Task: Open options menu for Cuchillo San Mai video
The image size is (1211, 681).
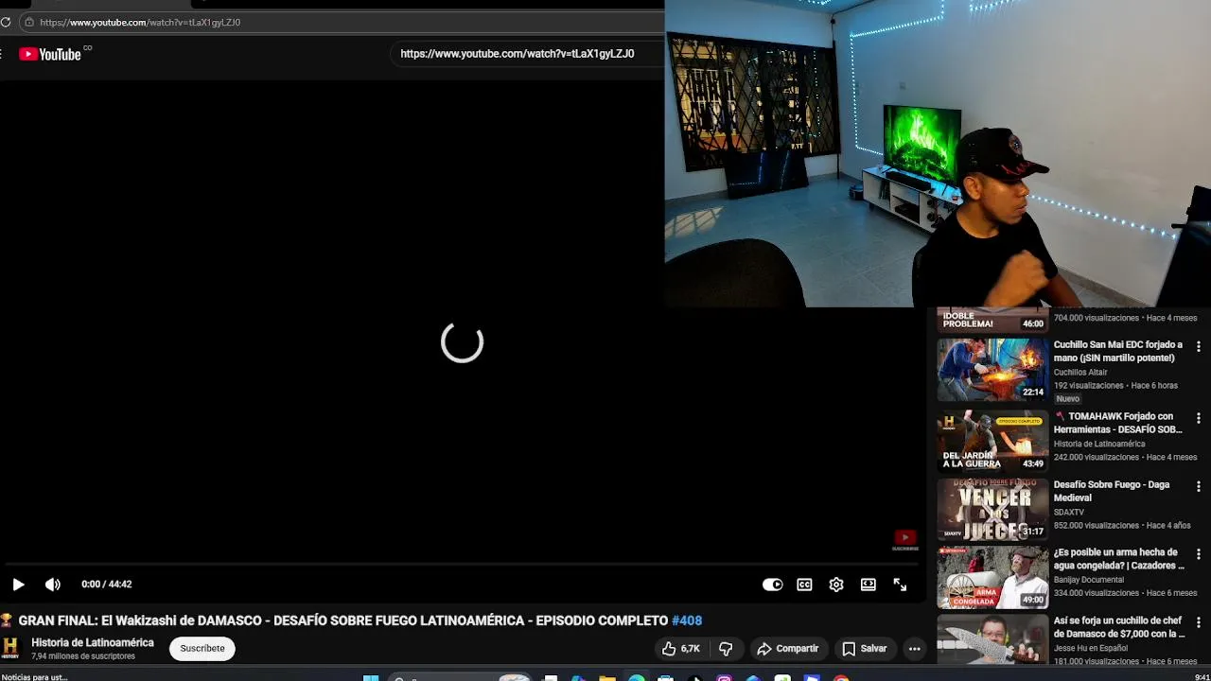Action: 1199,346
